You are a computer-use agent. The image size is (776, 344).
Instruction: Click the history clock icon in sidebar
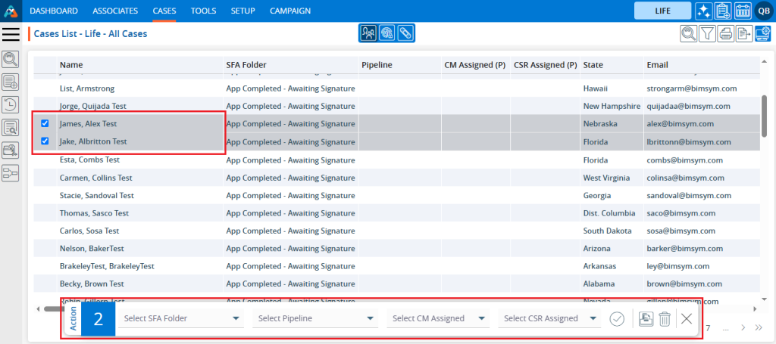point(11,105)
